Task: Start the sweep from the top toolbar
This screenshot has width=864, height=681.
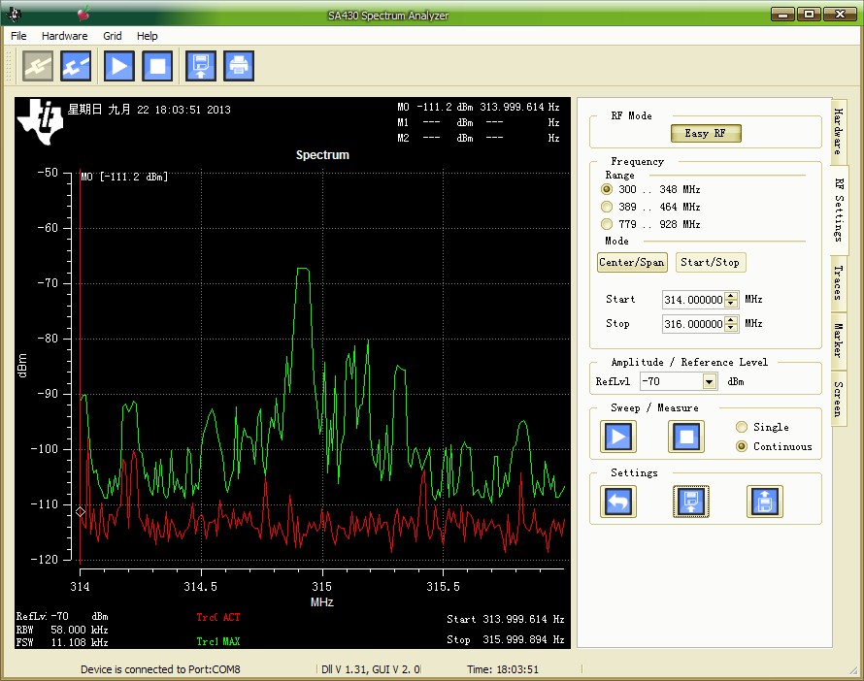Action: [118, 65]
